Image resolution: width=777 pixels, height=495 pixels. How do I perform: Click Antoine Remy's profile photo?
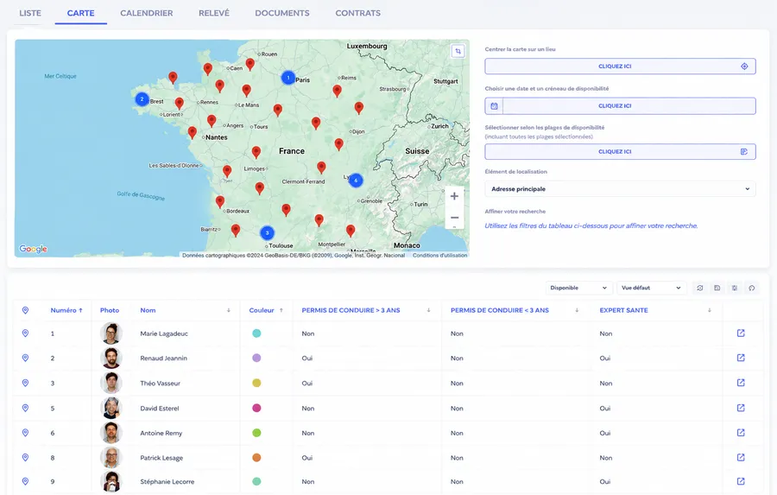pyautogui.click(x=111, y=433)
